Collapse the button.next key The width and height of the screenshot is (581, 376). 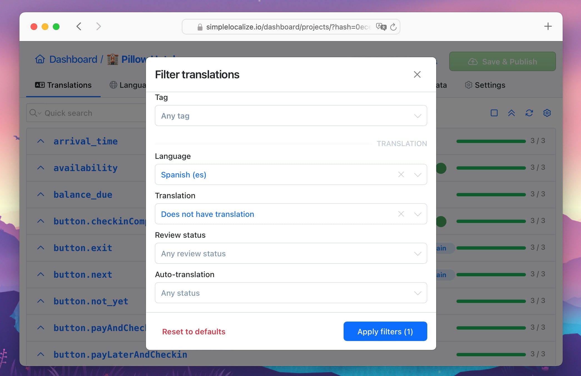point(41,274)
